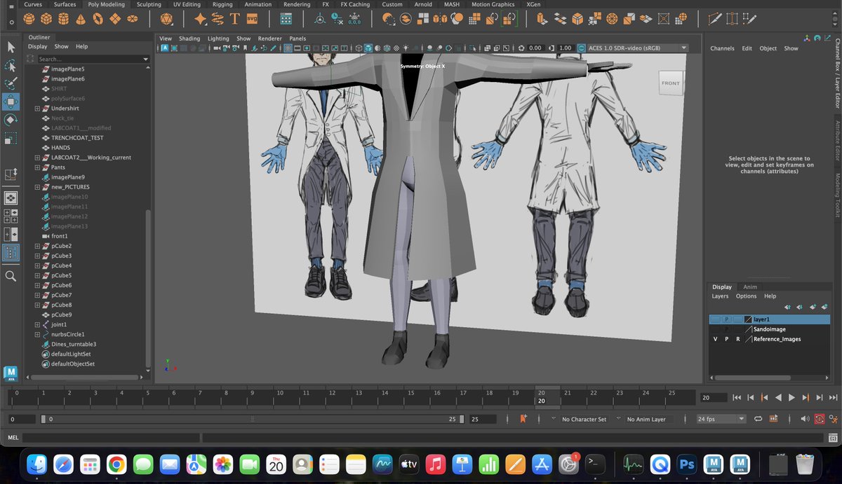Screen dimensions: 842x484
Task: Select the arrow Select tool
Action: (x=11, y=47)
